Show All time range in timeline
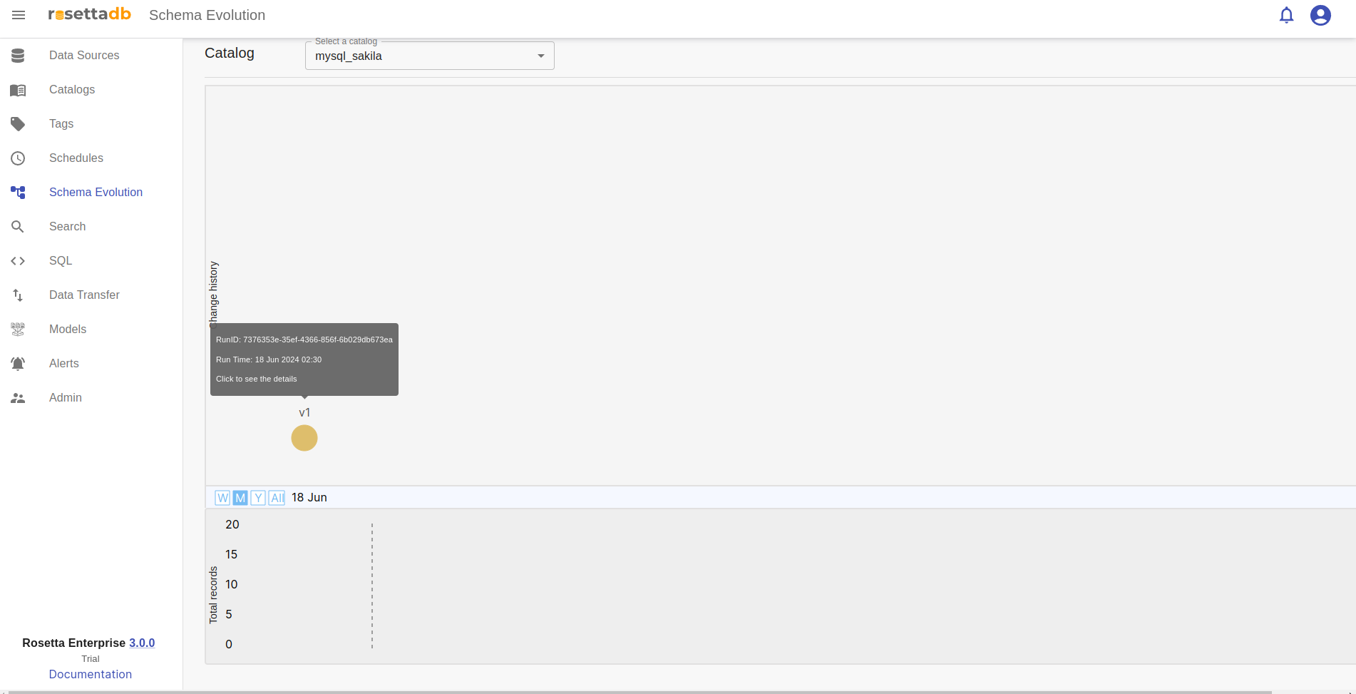Image resolution: width=1356 pixels, height=694 pixels. (277, 498)
